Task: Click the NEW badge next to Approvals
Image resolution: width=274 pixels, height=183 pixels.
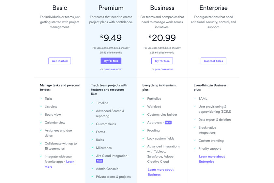Action: pyautogui.click(x=168, y=123)
